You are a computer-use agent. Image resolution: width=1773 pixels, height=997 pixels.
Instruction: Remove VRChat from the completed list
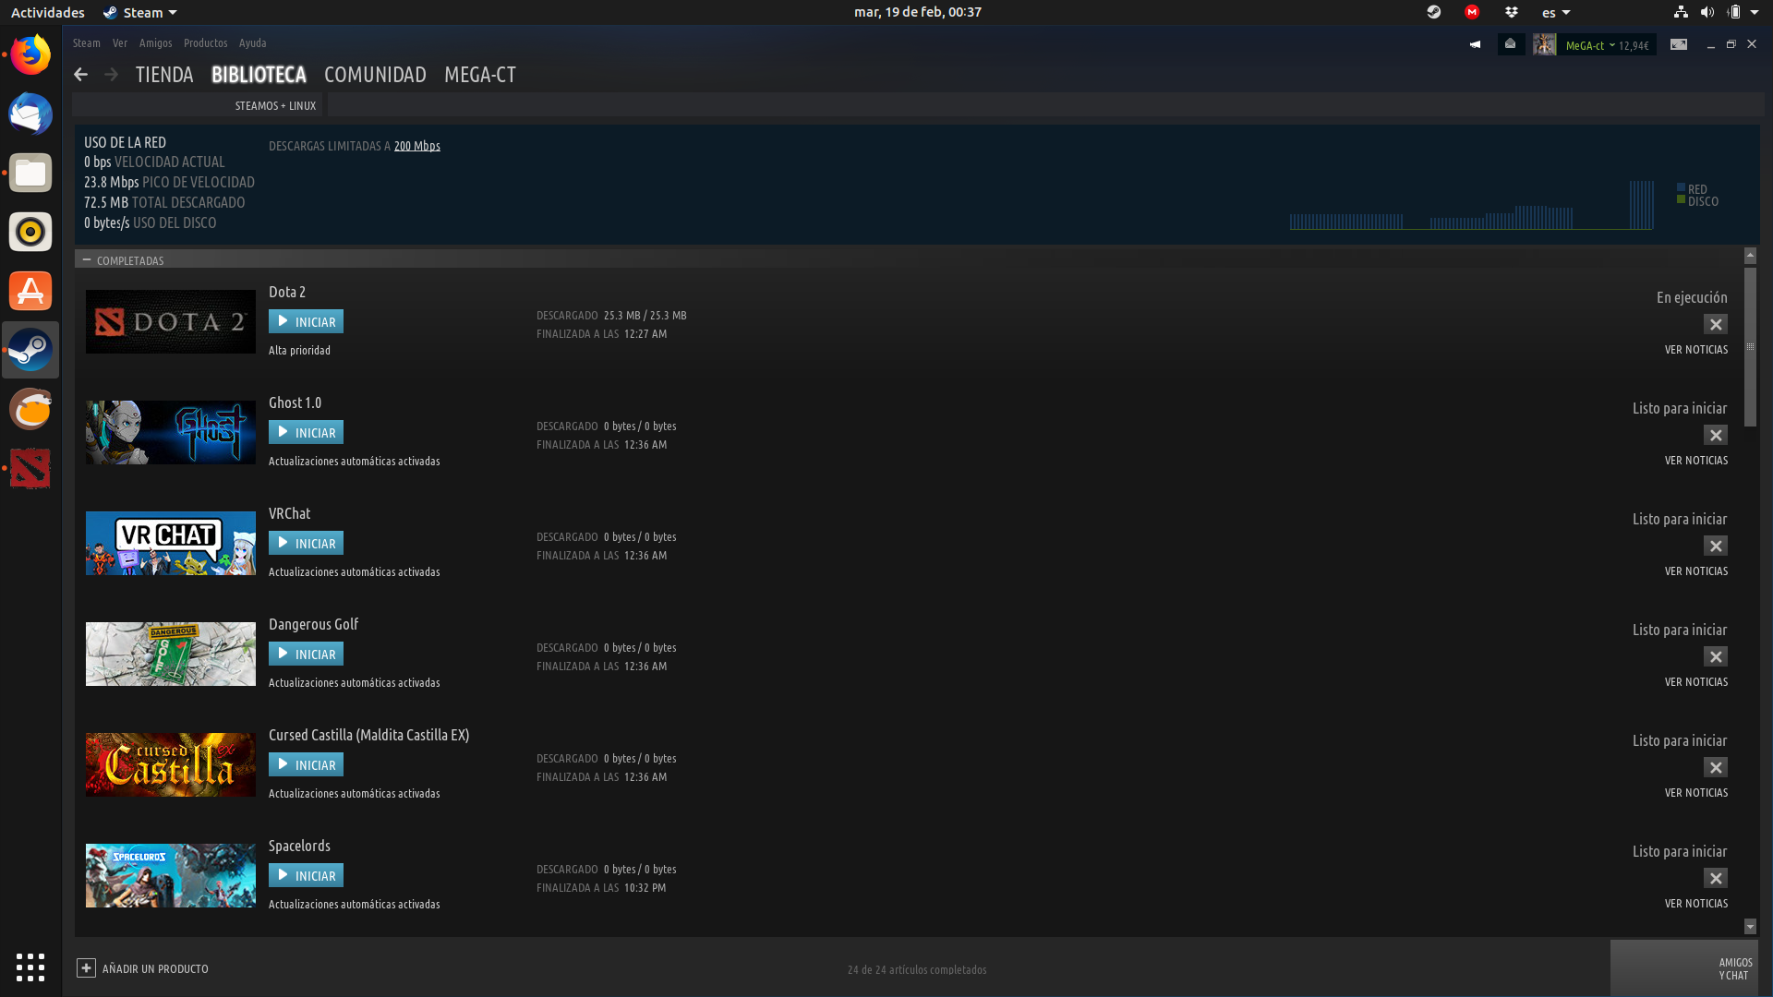[1716, 546]
